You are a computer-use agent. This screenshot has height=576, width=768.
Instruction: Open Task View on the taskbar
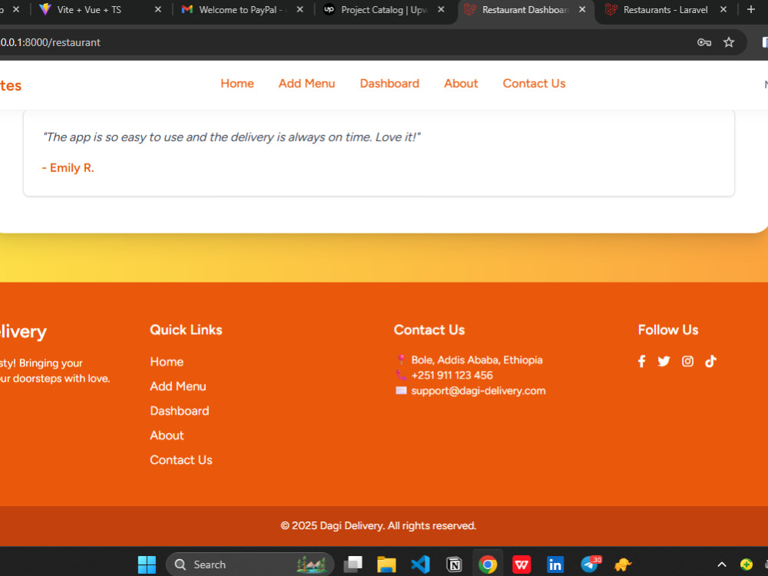tap(353, 564)
